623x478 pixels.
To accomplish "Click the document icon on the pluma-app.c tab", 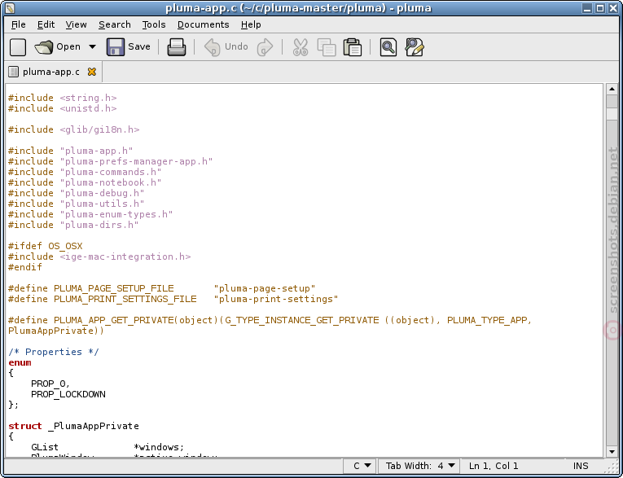I will click(x=14, y=72).
